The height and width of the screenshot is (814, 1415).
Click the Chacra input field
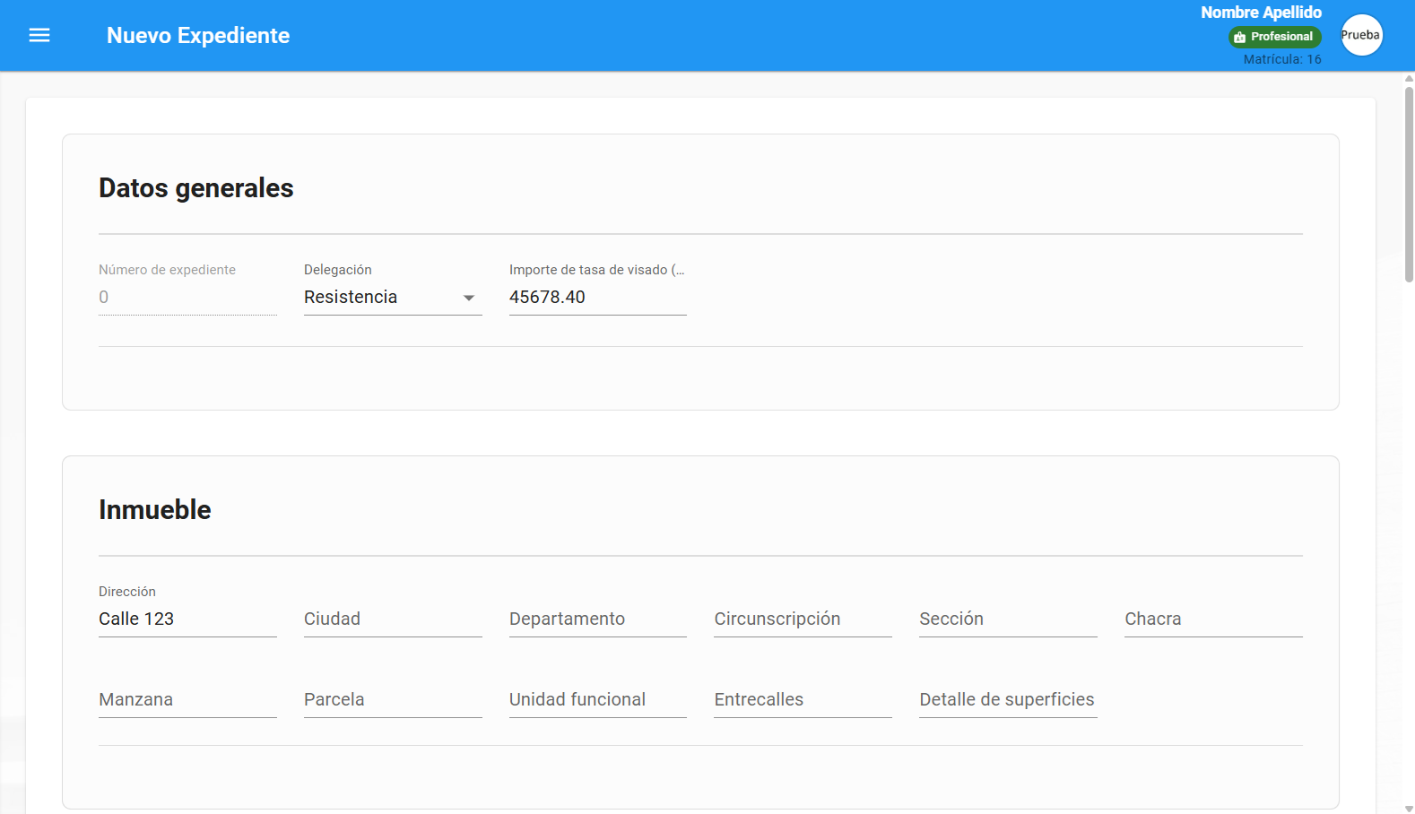[1212, 619]
